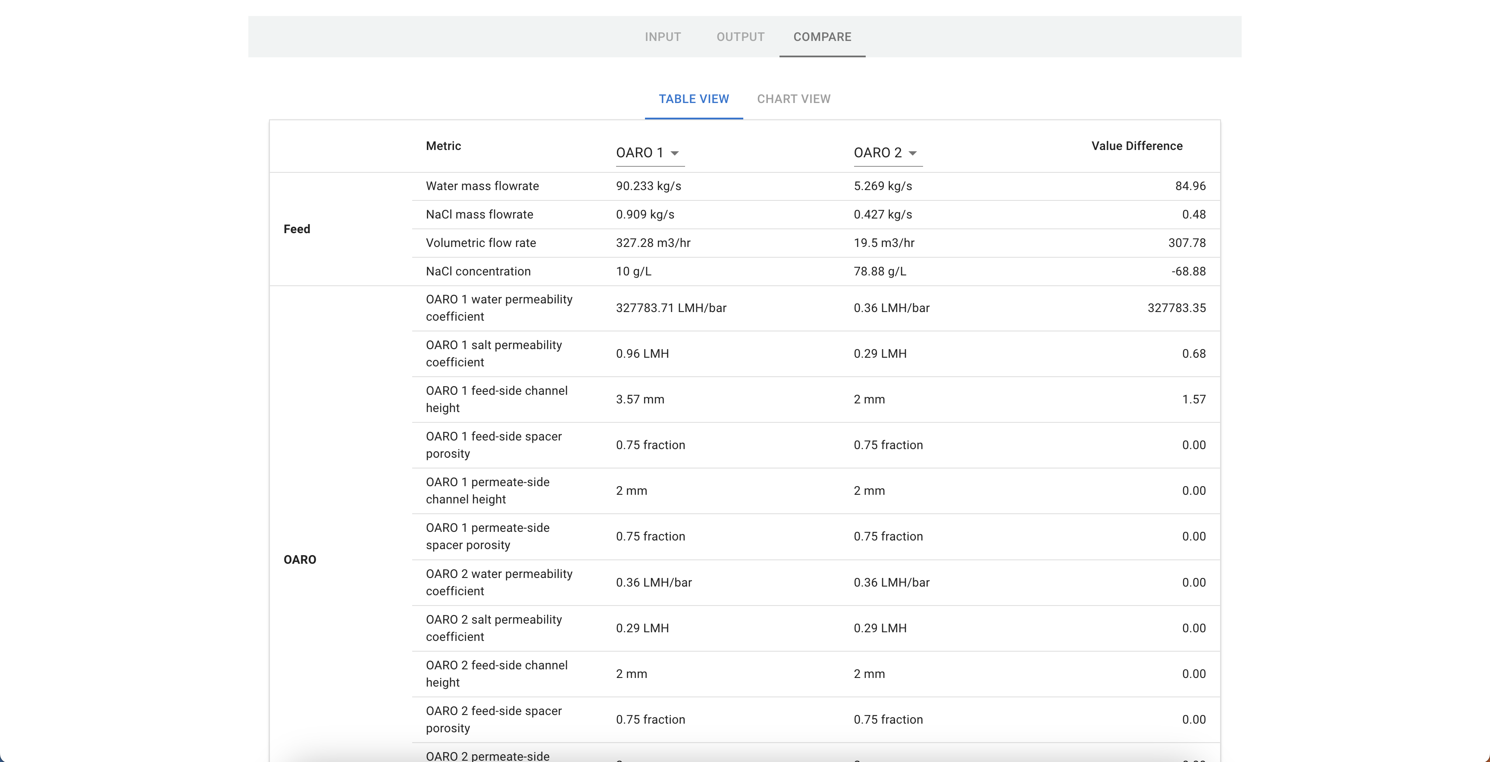The height and width of the screenshot is (762, 1490).
Task: Click the 0.909 kg/s value
Action: point(645,215)
